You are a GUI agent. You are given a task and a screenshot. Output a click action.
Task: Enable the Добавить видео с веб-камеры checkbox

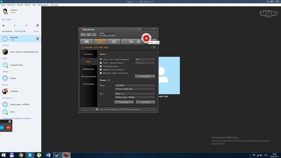[101, 73]
